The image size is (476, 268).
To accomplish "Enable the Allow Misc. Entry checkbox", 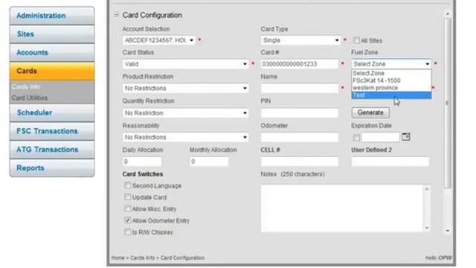I will (127, 208).
